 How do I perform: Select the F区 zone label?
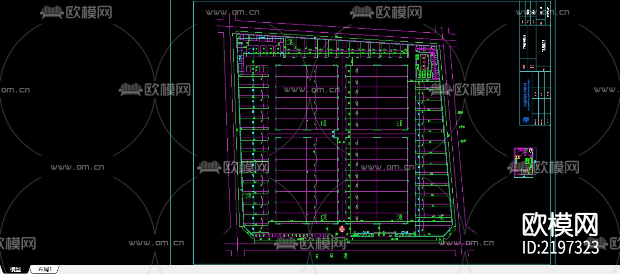point(324,123)
